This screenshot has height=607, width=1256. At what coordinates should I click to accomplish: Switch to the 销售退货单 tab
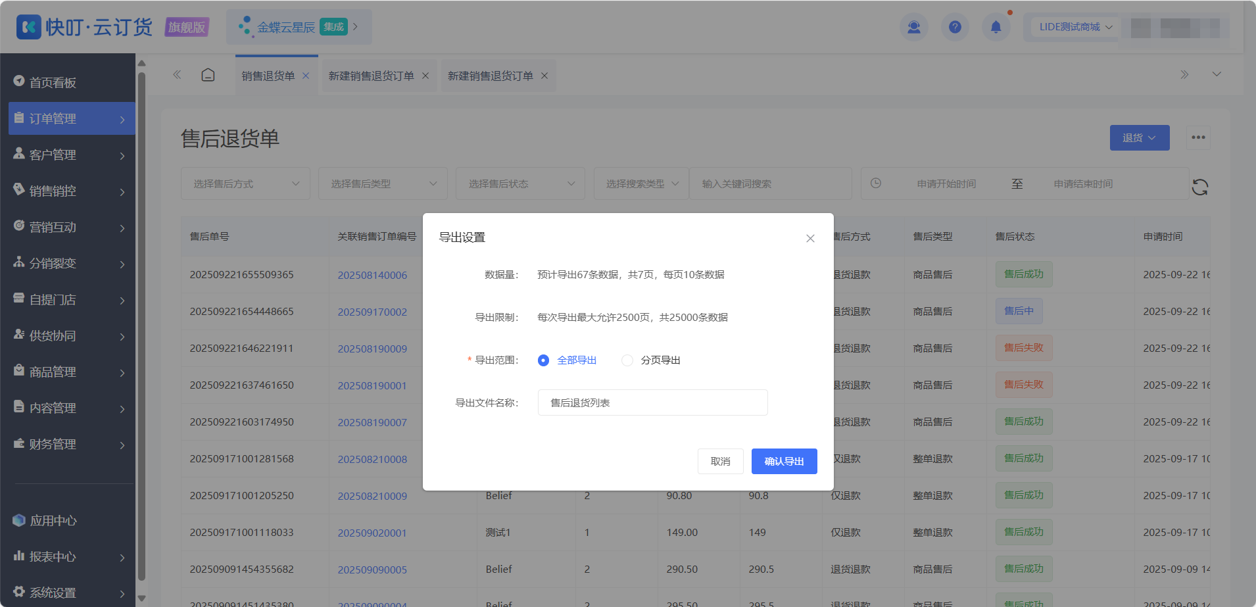click(x=268, y=76)
